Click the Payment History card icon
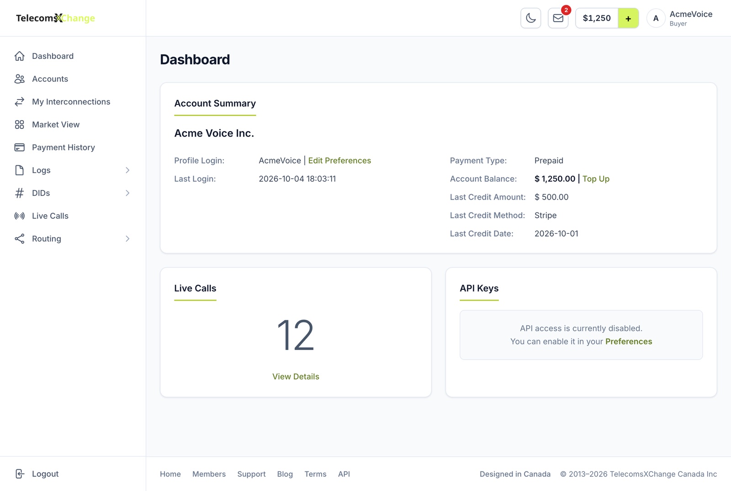The width and height of the screenshot is (731, 491). (19, 147)
